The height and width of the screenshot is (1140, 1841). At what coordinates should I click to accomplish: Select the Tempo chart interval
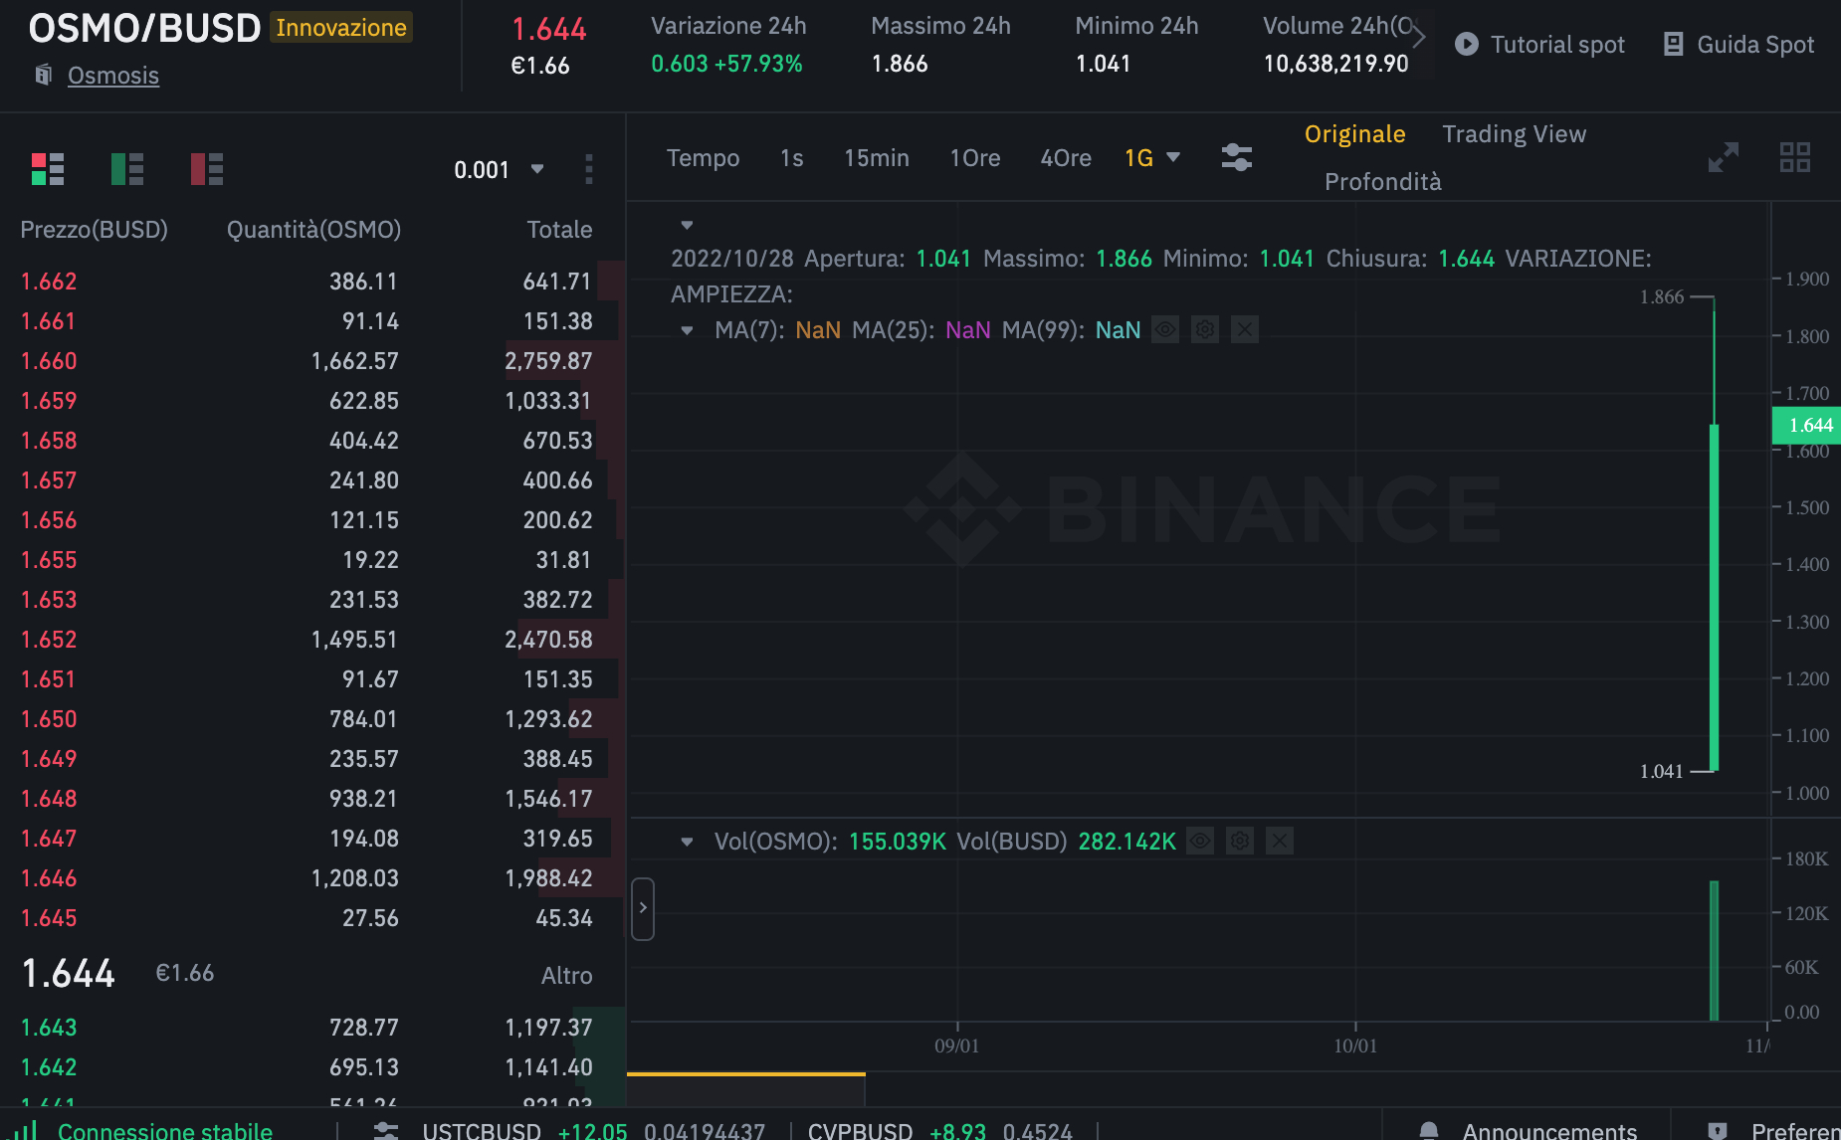(703, 158)
